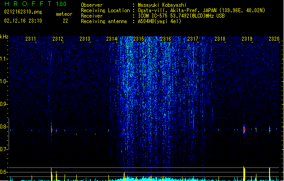Select the ICOM IC-575 receiver description
Image resolution: width=284 pixels, height=181 pixels.
[x=181, y=16]
